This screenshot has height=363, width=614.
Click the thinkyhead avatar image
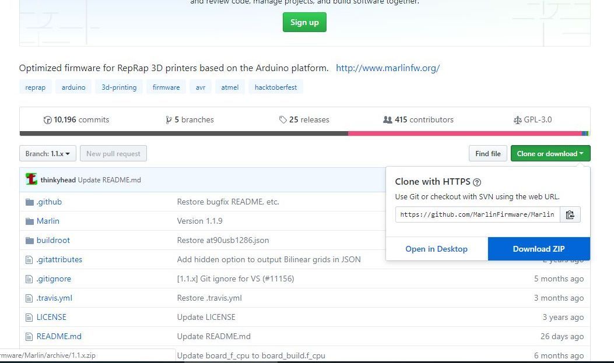coord(31,179)
